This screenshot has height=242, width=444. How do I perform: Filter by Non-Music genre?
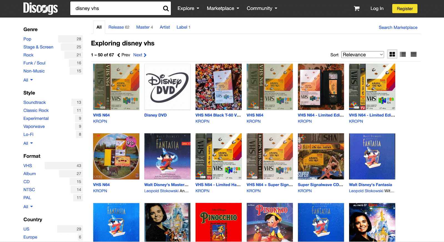(x=34, y=71)
